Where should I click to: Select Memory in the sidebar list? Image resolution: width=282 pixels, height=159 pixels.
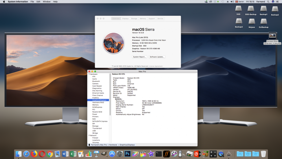pyautogui.click(x=96, y=105)
